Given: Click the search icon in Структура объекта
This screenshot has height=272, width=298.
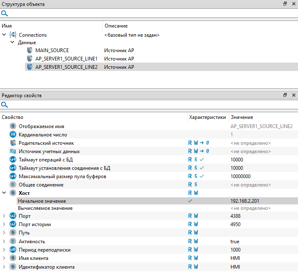Looking at the screenshot, I should 5,13.
